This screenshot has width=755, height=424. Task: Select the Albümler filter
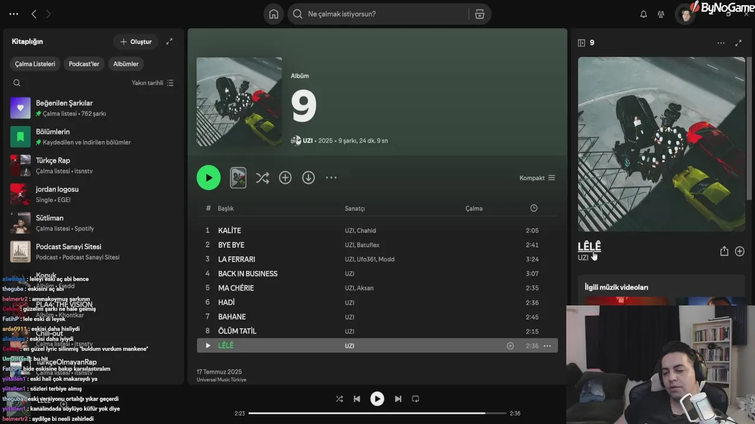coord(126,64)
